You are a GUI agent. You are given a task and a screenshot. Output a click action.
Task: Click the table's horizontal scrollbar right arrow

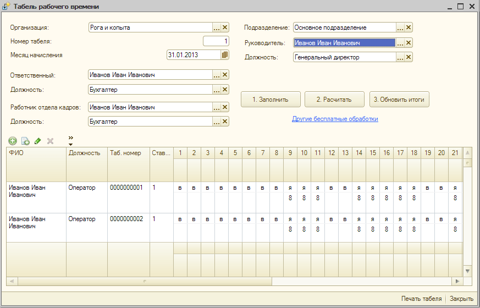point(456,281)
